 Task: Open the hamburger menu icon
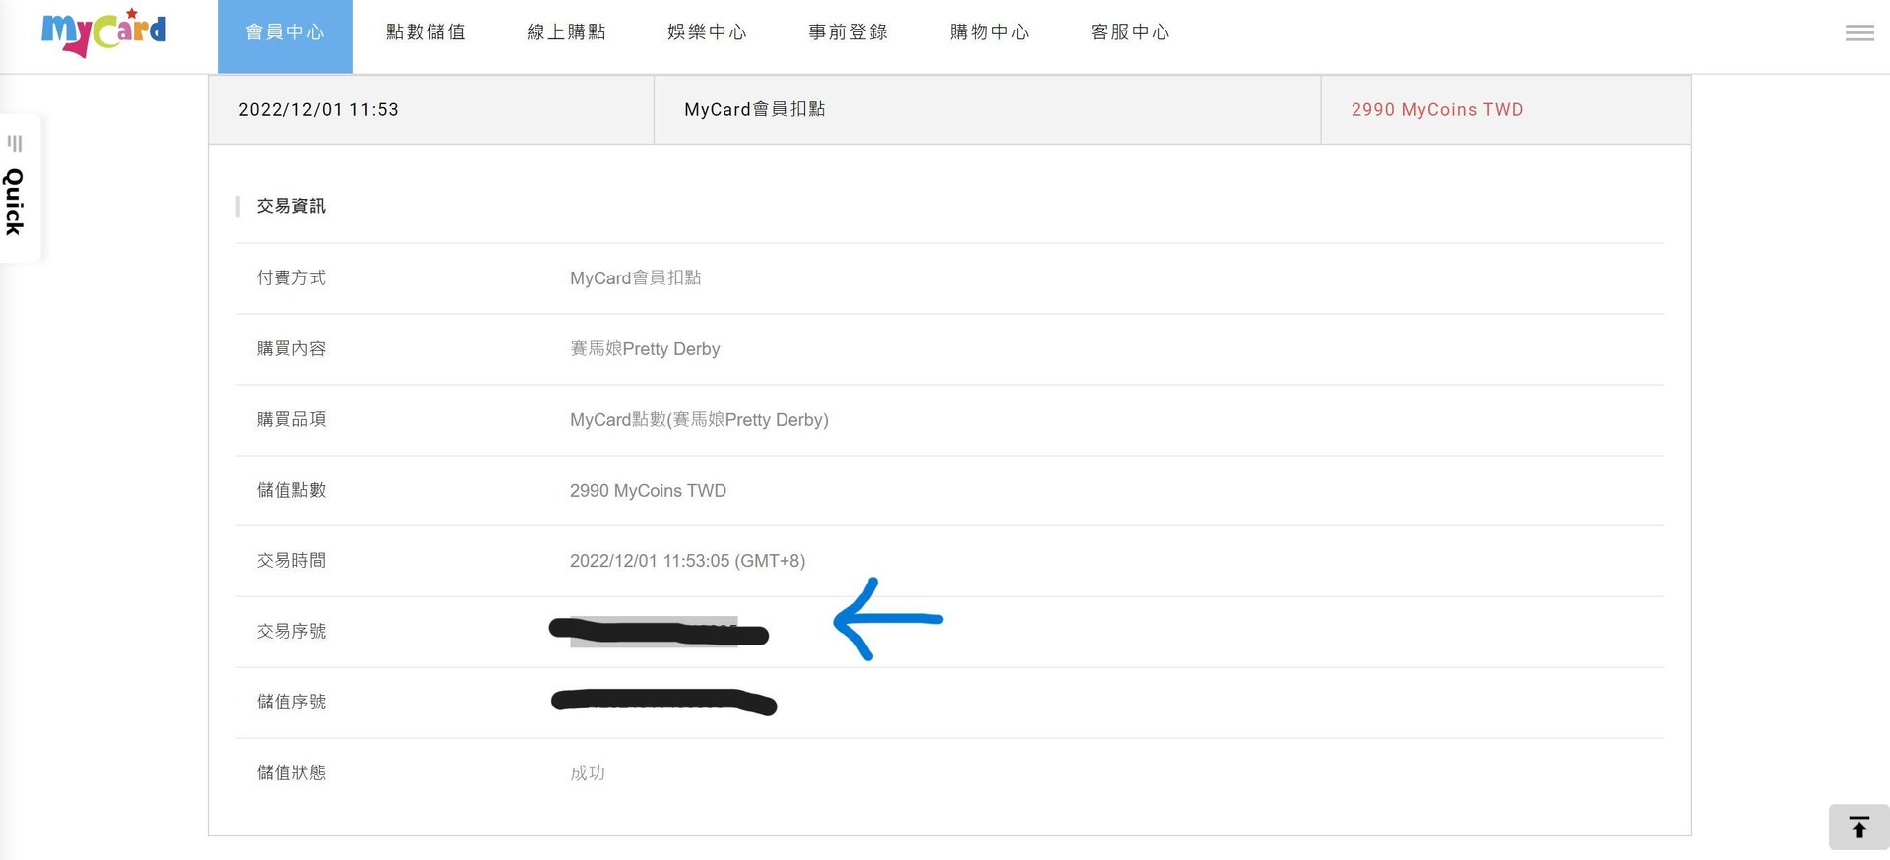point(1859,33)
